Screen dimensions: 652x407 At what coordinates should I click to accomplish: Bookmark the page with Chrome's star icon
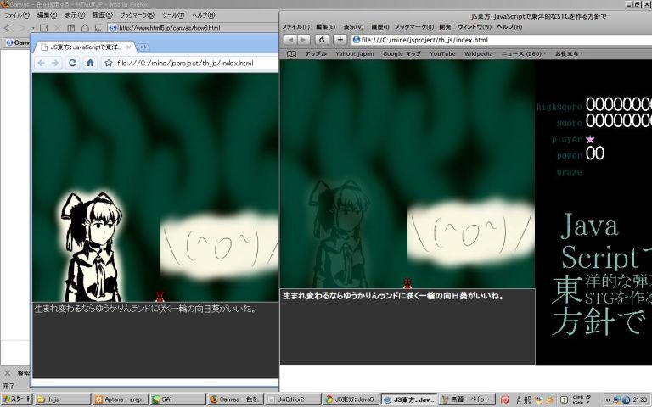coord(109,63)
